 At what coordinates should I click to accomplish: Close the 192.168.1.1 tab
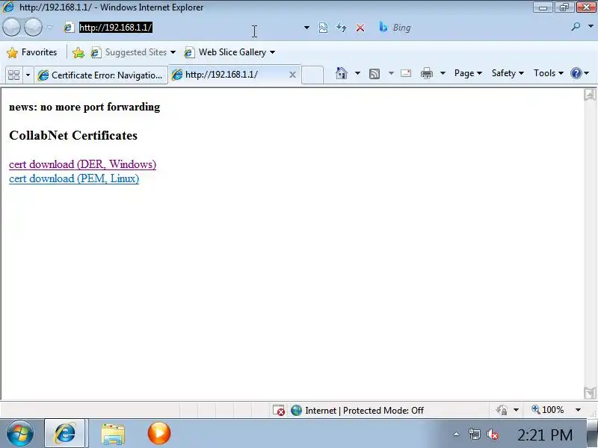pos(292,75)
